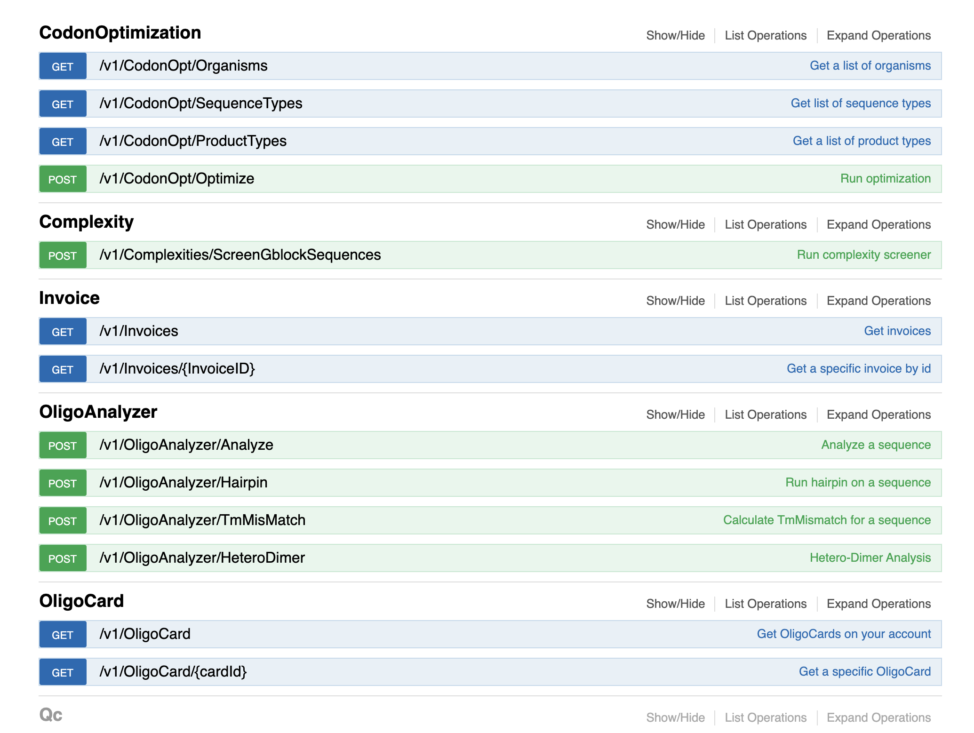Viewport: 974px width, 733px height.
Task: Click 'Calculate TmMismatch for a sequence'
Action: click(x=827, y=520)
